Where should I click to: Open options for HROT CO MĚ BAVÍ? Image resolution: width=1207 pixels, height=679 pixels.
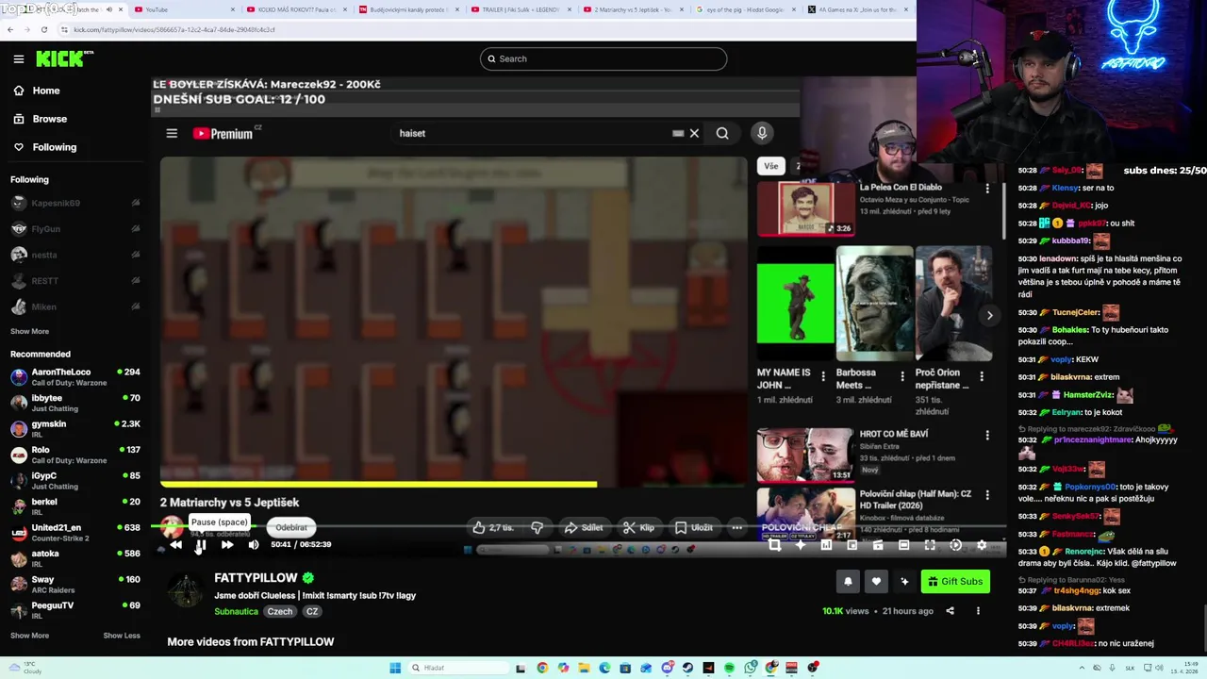click(987, 435)
